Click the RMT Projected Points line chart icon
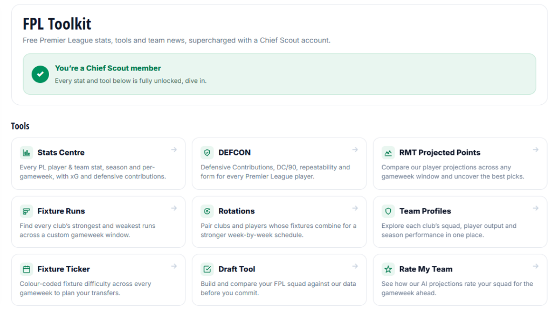The image size is (552, 315). 388,153
